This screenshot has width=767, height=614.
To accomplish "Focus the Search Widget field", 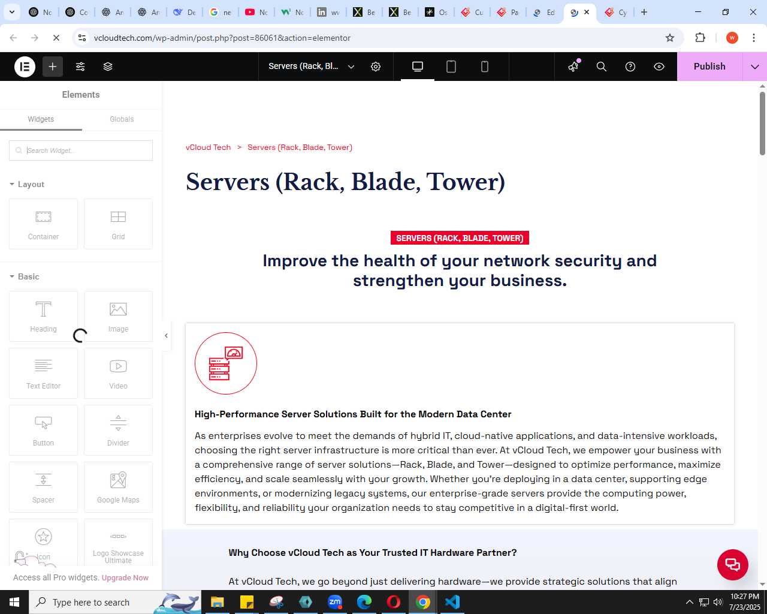I will pyautogui.click(x=81, y=151).
